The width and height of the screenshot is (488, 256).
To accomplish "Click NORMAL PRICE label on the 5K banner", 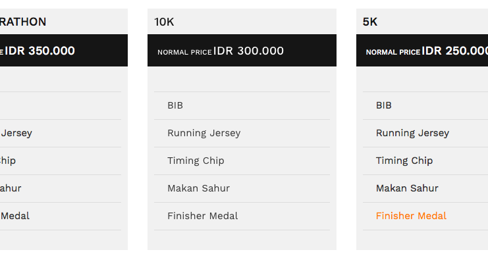I will (393, 52).
